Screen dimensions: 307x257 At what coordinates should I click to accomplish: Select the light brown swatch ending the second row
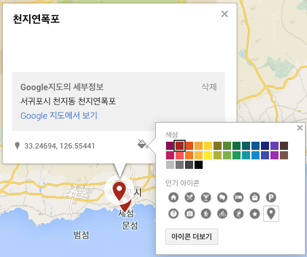point(284,155)
